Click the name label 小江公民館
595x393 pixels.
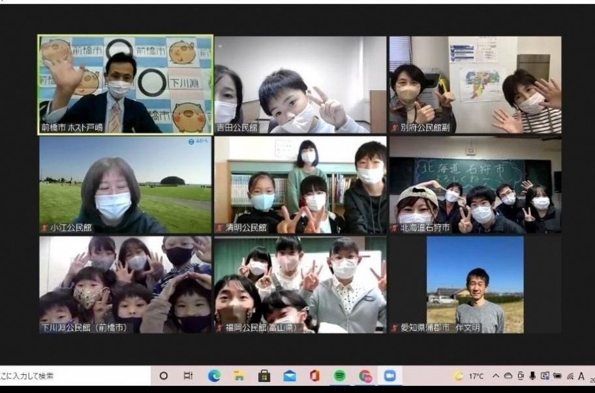(x=71, y=228)
